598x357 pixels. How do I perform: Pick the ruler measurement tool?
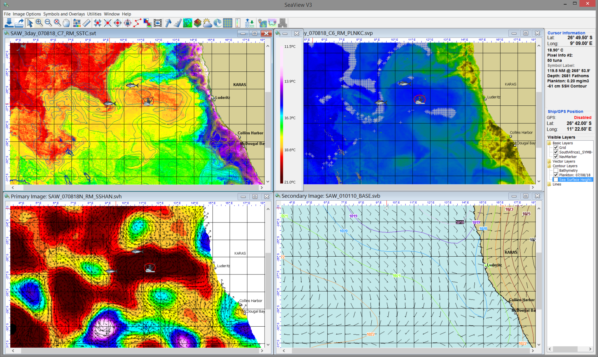(86, 23)
